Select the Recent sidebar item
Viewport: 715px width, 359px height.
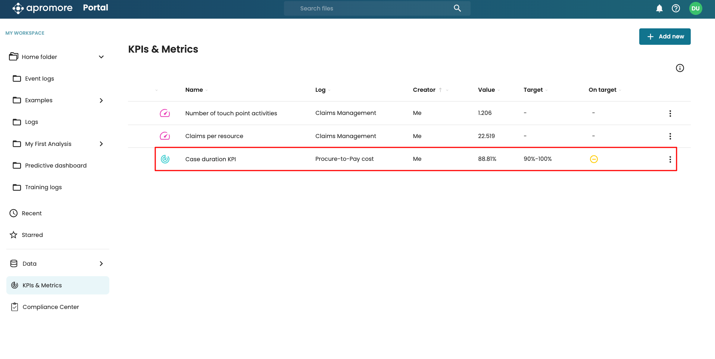[32, 213]
